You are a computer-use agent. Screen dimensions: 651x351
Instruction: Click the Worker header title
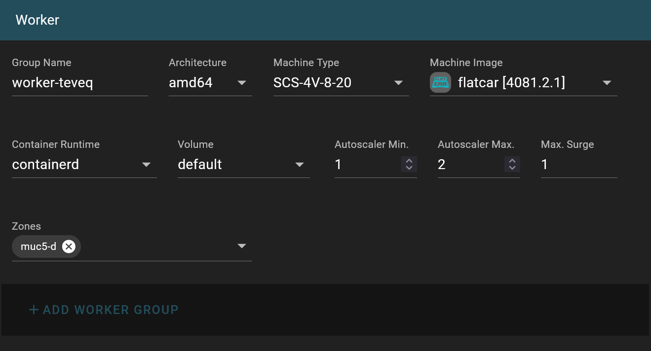point(38,20)
